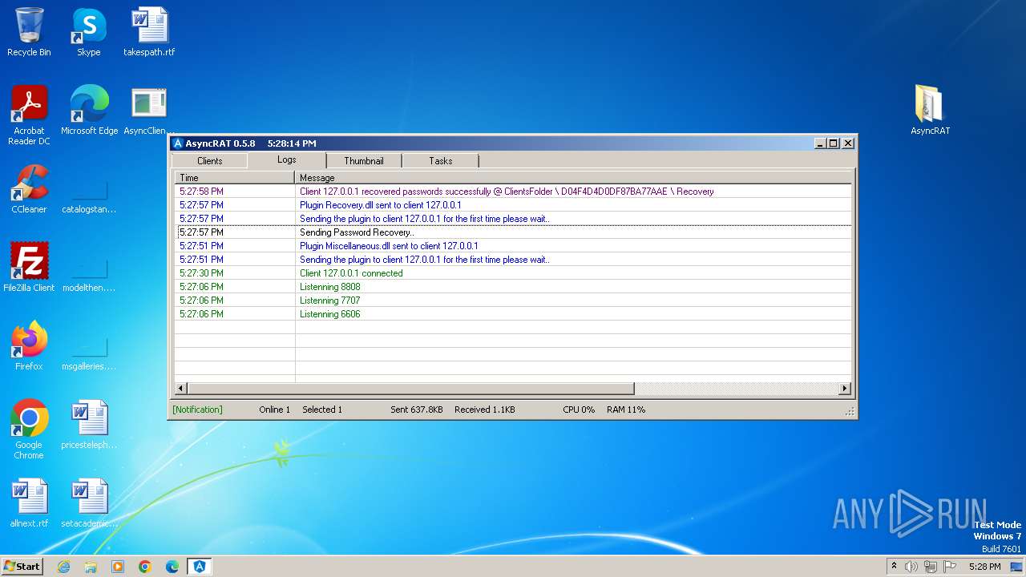Screen dimensions: 1026x577
Task: Open Windows Explorer from taskbar
Action: point(91,567)
